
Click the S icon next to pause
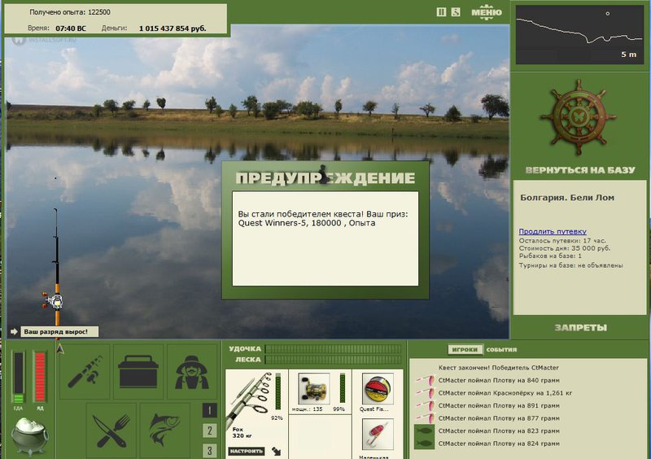tap(456, 12)
